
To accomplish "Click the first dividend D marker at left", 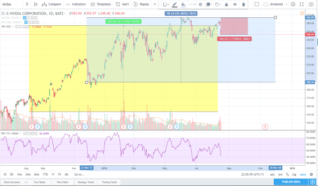I will 37,127.
